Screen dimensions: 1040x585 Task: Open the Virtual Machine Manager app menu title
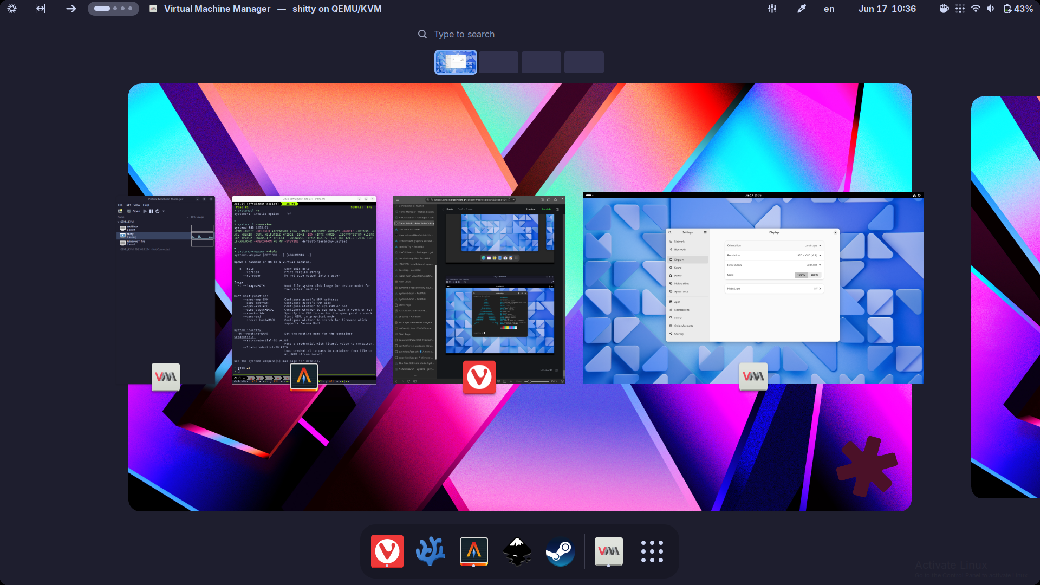tap(265, 9)
